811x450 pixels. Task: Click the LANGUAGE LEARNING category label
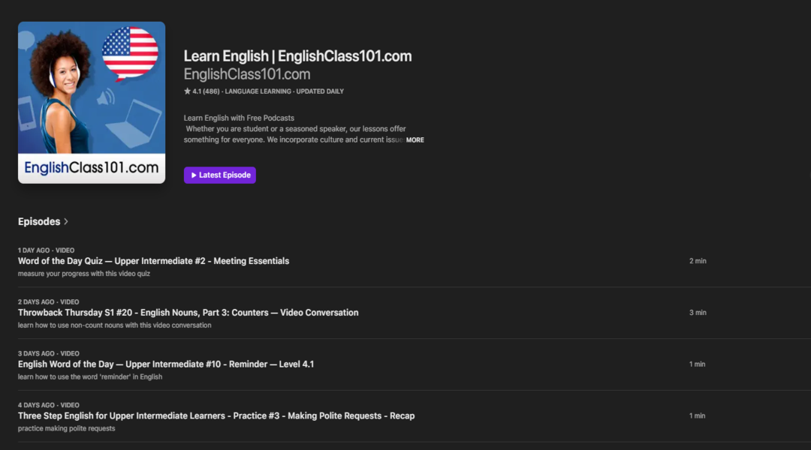(x=258, y=91)
